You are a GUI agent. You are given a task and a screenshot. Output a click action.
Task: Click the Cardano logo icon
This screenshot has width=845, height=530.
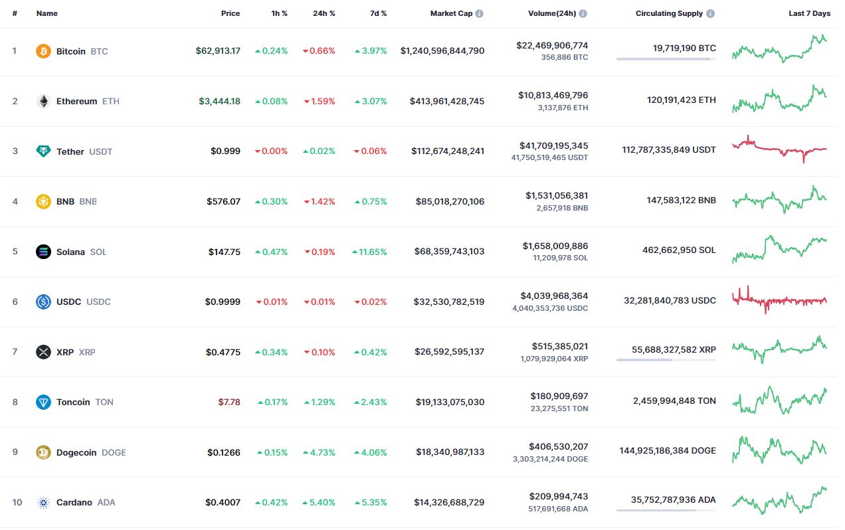pos(43,502)
